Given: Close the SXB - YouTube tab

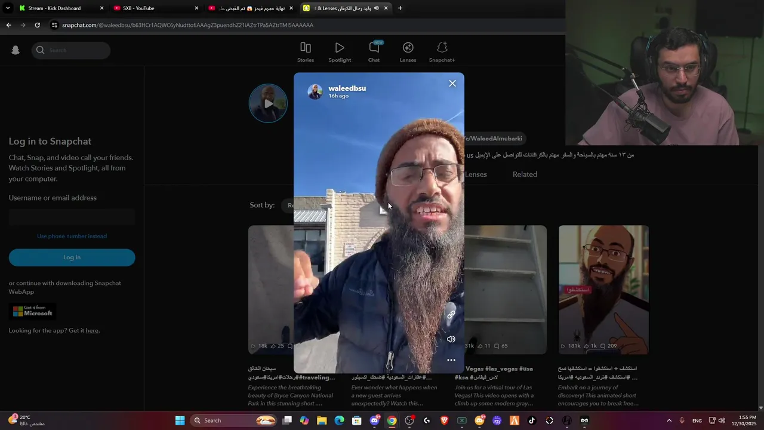Looking at the screenshot, I should click(x=196, y=8).
